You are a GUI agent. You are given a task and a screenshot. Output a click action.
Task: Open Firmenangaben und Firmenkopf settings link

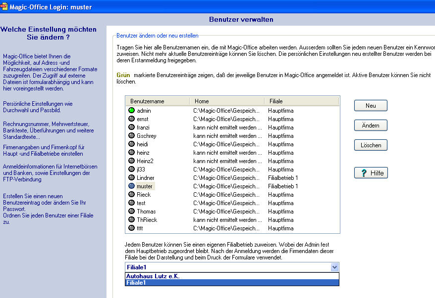coord(44,150)
